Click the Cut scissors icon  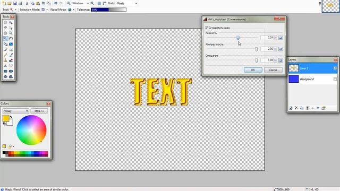(x=27, y=3)
